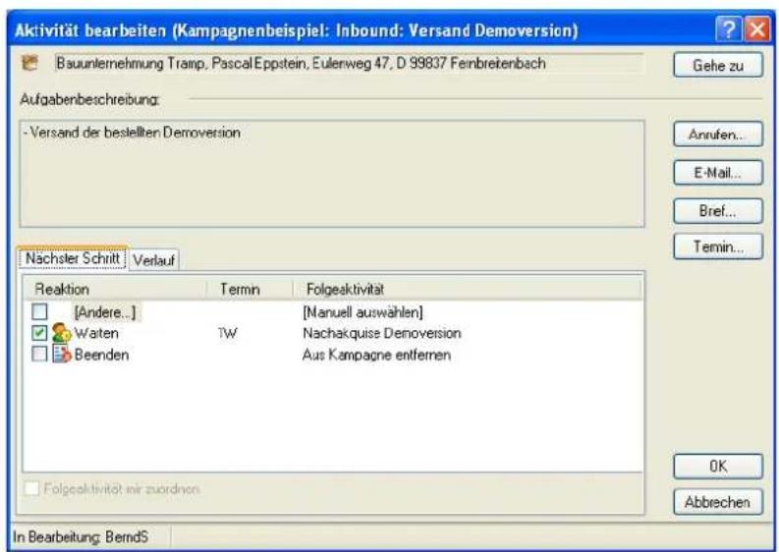Open the Verlauf tab
This screenshot has height=552, width=779.
[x=153, y=260]
